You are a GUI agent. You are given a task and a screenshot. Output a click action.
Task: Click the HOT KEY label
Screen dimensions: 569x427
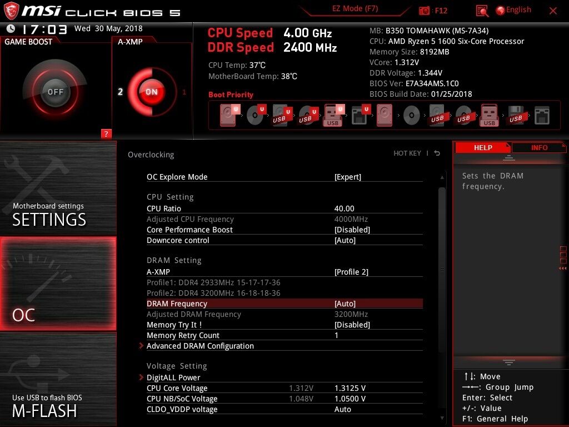407,153
